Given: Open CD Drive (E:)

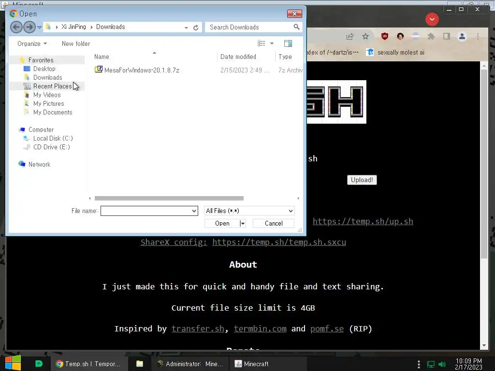Looking at the screenshot, I should click(51, 147).
